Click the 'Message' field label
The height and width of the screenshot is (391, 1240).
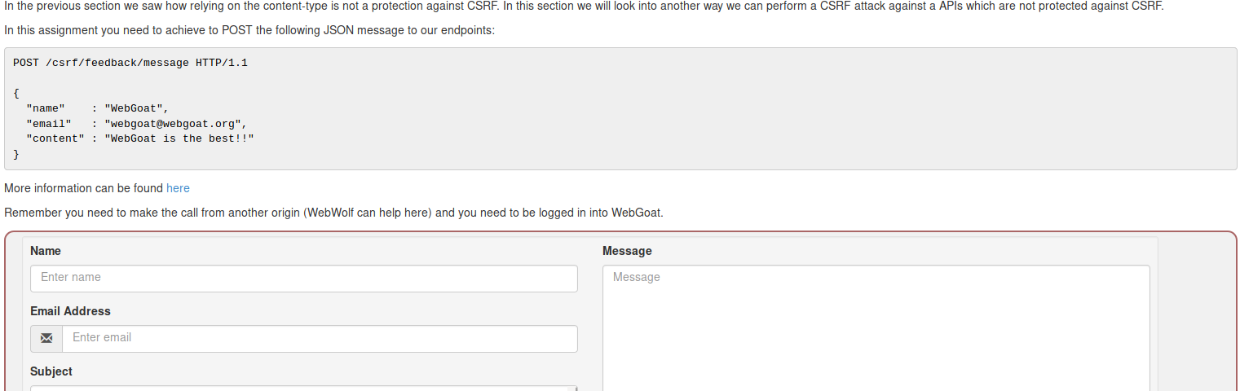click(627, 251)
